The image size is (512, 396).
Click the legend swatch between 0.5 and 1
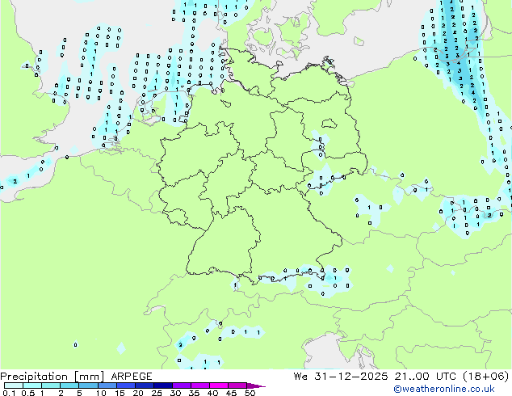(32, 385)
